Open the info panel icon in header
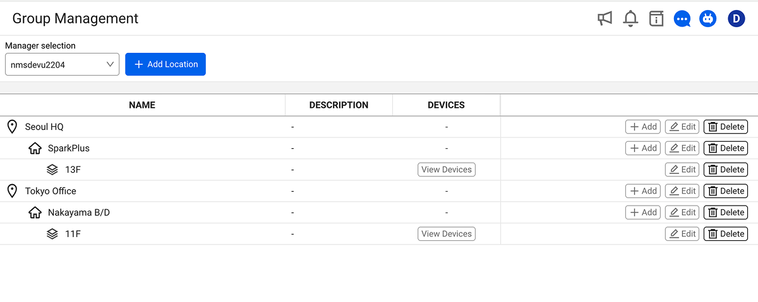 pos(656,19)
